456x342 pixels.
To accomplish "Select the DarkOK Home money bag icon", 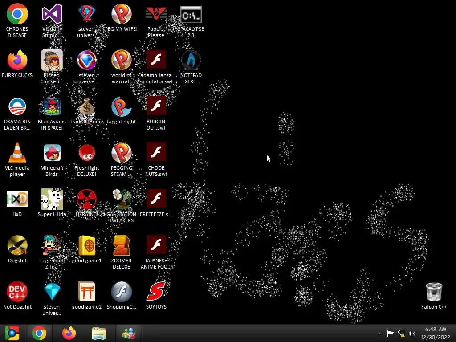I will pos(86,106).
